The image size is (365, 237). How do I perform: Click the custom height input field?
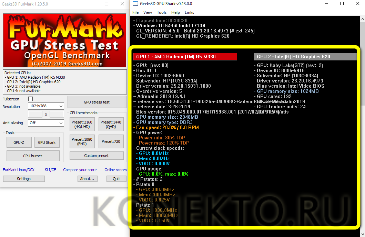point(57,114)
